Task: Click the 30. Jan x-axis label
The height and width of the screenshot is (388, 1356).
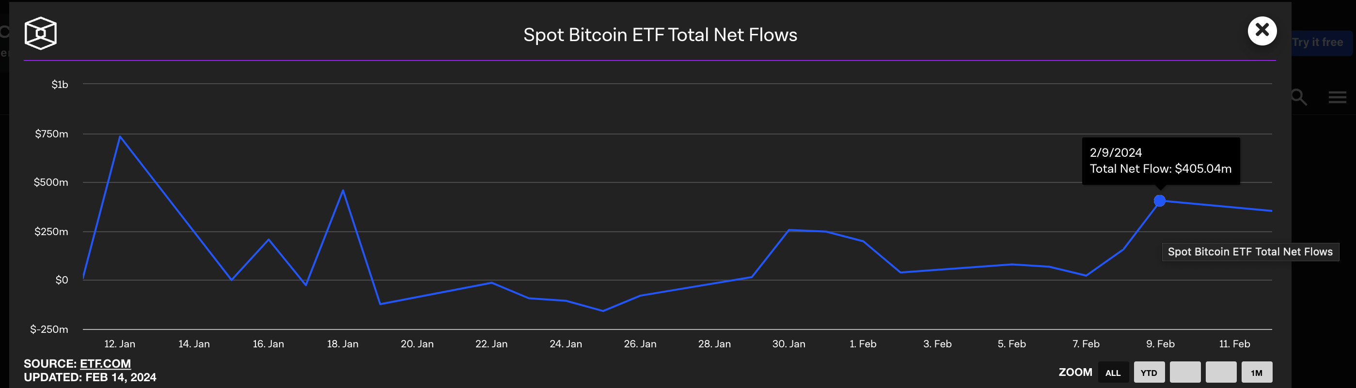Action: (x=788, y=344)
